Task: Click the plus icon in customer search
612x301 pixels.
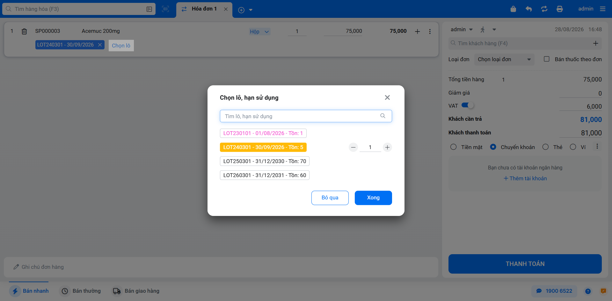Action: 595,43
